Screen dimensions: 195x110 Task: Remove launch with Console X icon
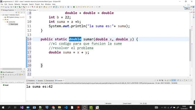[160, 80]
